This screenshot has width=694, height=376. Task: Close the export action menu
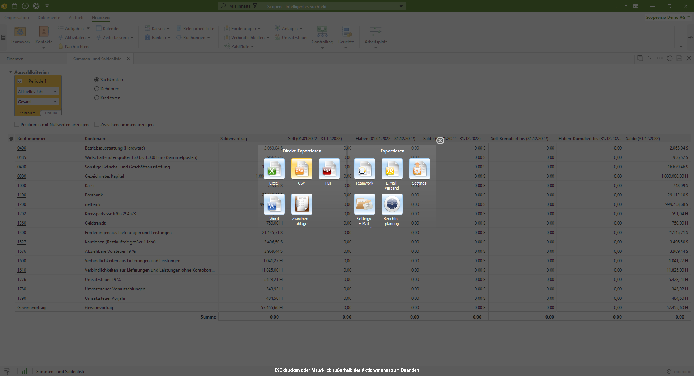point(440,141)
